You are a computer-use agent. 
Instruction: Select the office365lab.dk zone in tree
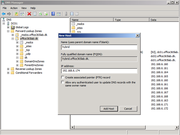tap(29, 39)
